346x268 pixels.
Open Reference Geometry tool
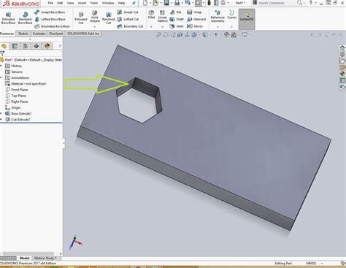pos(218,16)
